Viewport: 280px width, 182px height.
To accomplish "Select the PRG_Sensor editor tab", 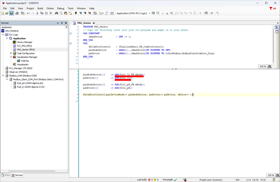I will click(x=84, y=23).
